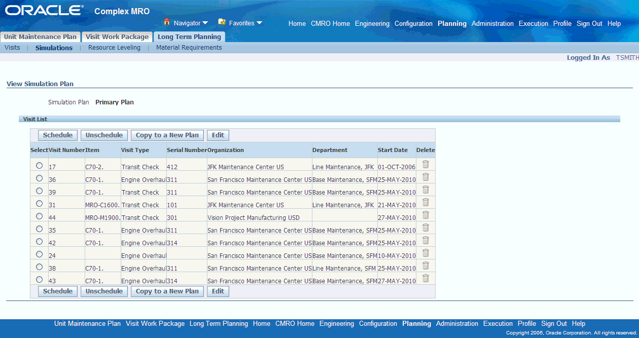Open the Simulations subtab

tap(54, 48)
